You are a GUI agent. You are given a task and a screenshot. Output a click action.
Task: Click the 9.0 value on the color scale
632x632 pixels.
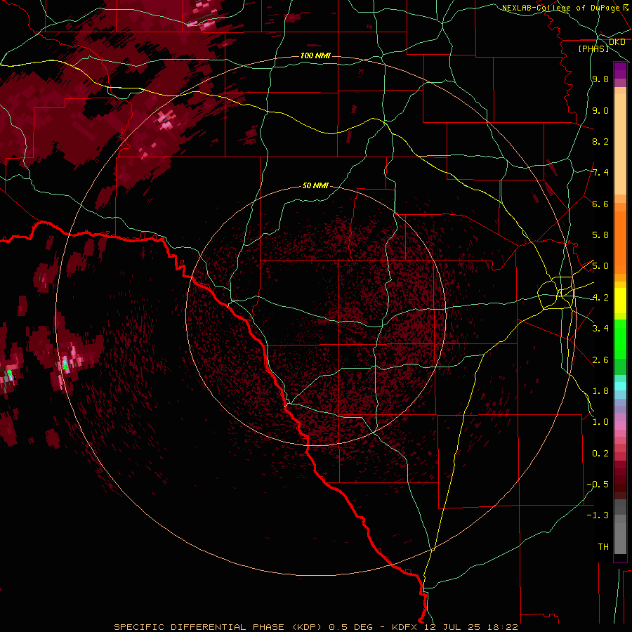[600, 110]
